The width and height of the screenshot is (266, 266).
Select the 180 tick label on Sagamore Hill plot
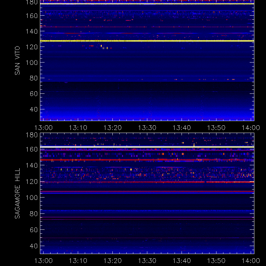(x=32, y=135)
